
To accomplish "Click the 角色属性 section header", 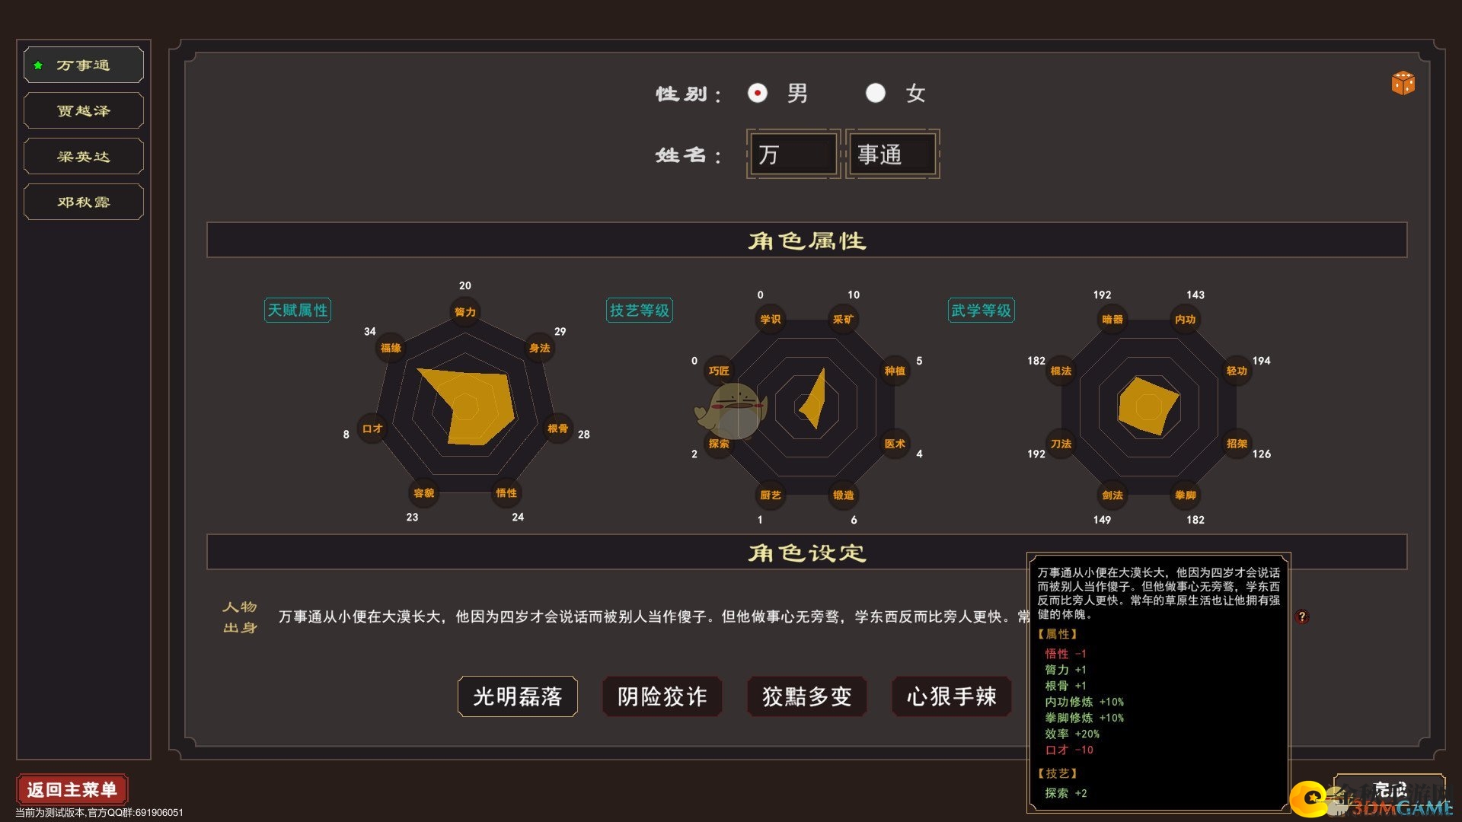I will coord(807,241).
